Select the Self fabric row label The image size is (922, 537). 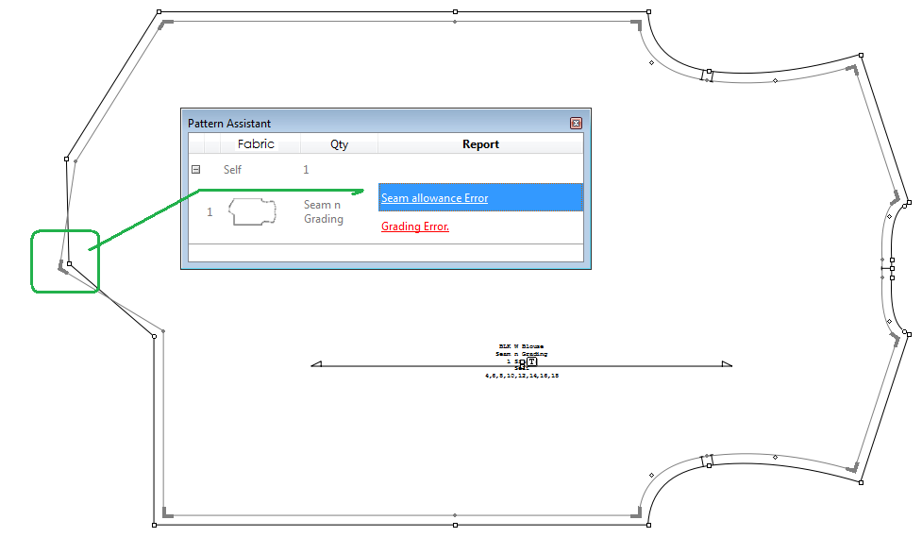(x=232, y=170)
